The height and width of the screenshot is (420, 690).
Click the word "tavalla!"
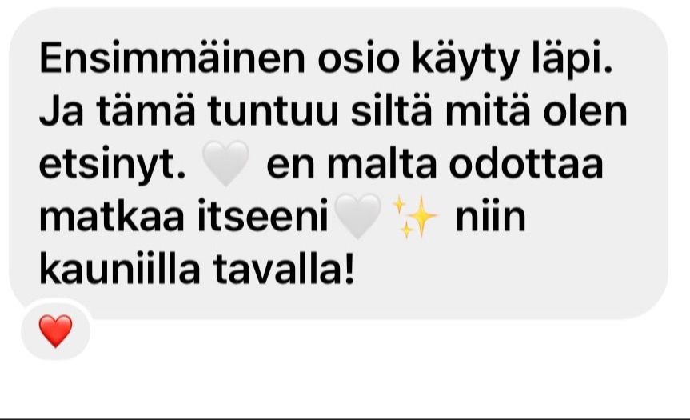coord(283,268)
